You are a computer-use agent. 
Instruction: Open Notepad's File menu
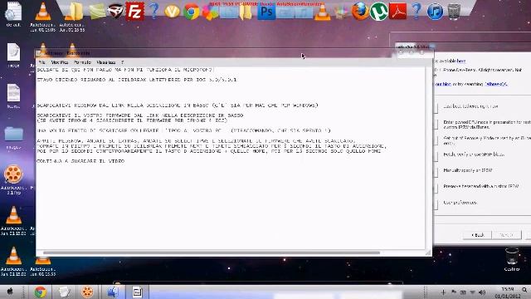point(41,62)
